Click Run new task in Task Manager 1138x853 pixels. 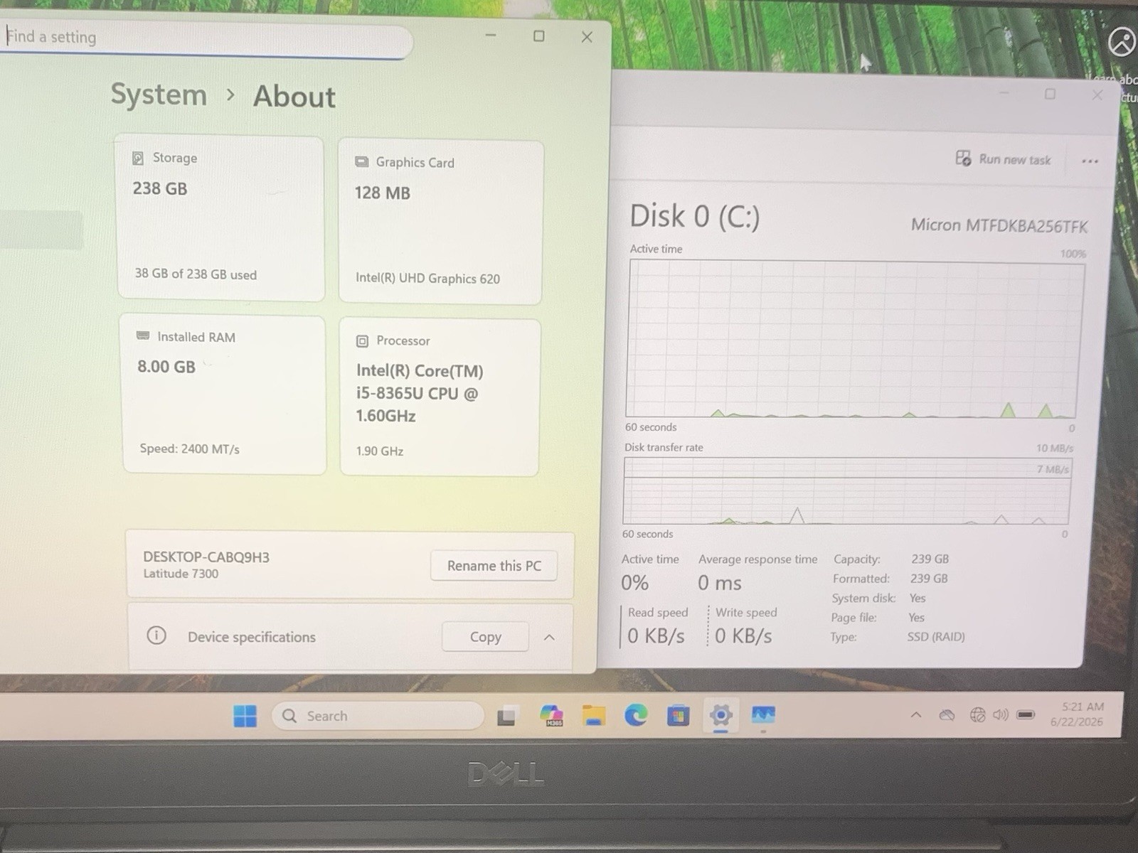pyautogui.click(x=1003, y=159)
